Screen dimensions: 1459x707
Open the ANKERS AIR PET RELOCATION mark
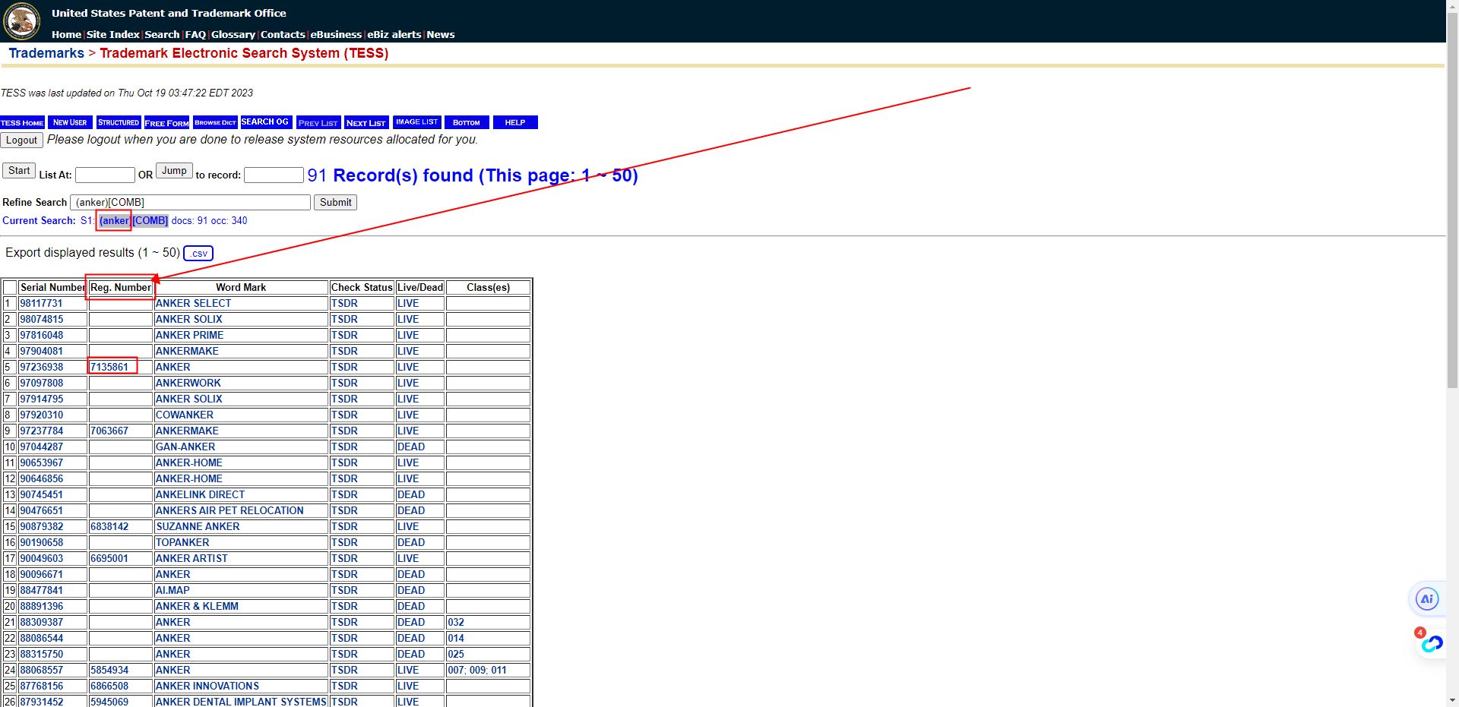pos(229,511)
